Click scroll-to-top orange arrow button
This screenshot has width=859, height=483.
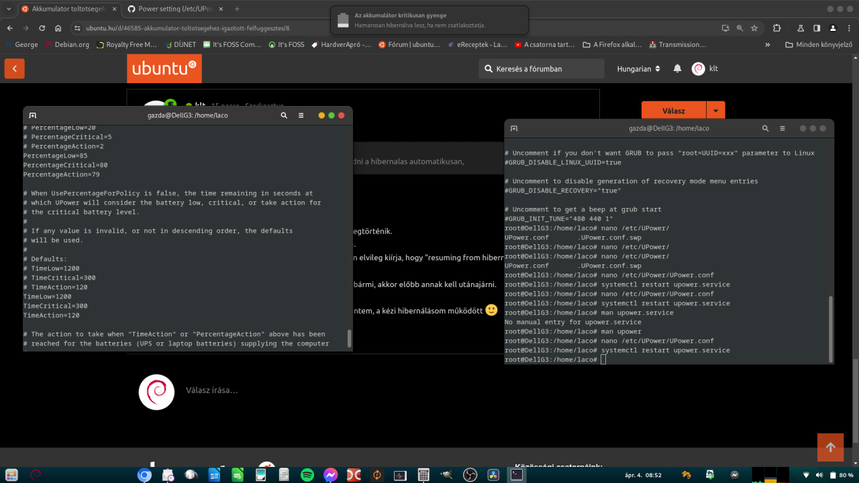point(830,447)
